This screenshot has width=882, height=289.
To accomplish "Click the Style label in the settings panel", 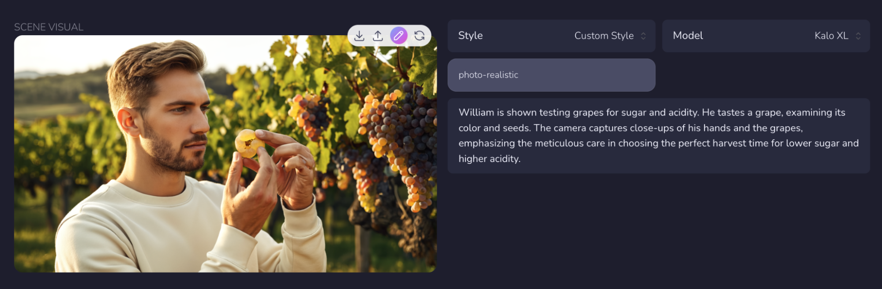I will click(x=470, y=36).
